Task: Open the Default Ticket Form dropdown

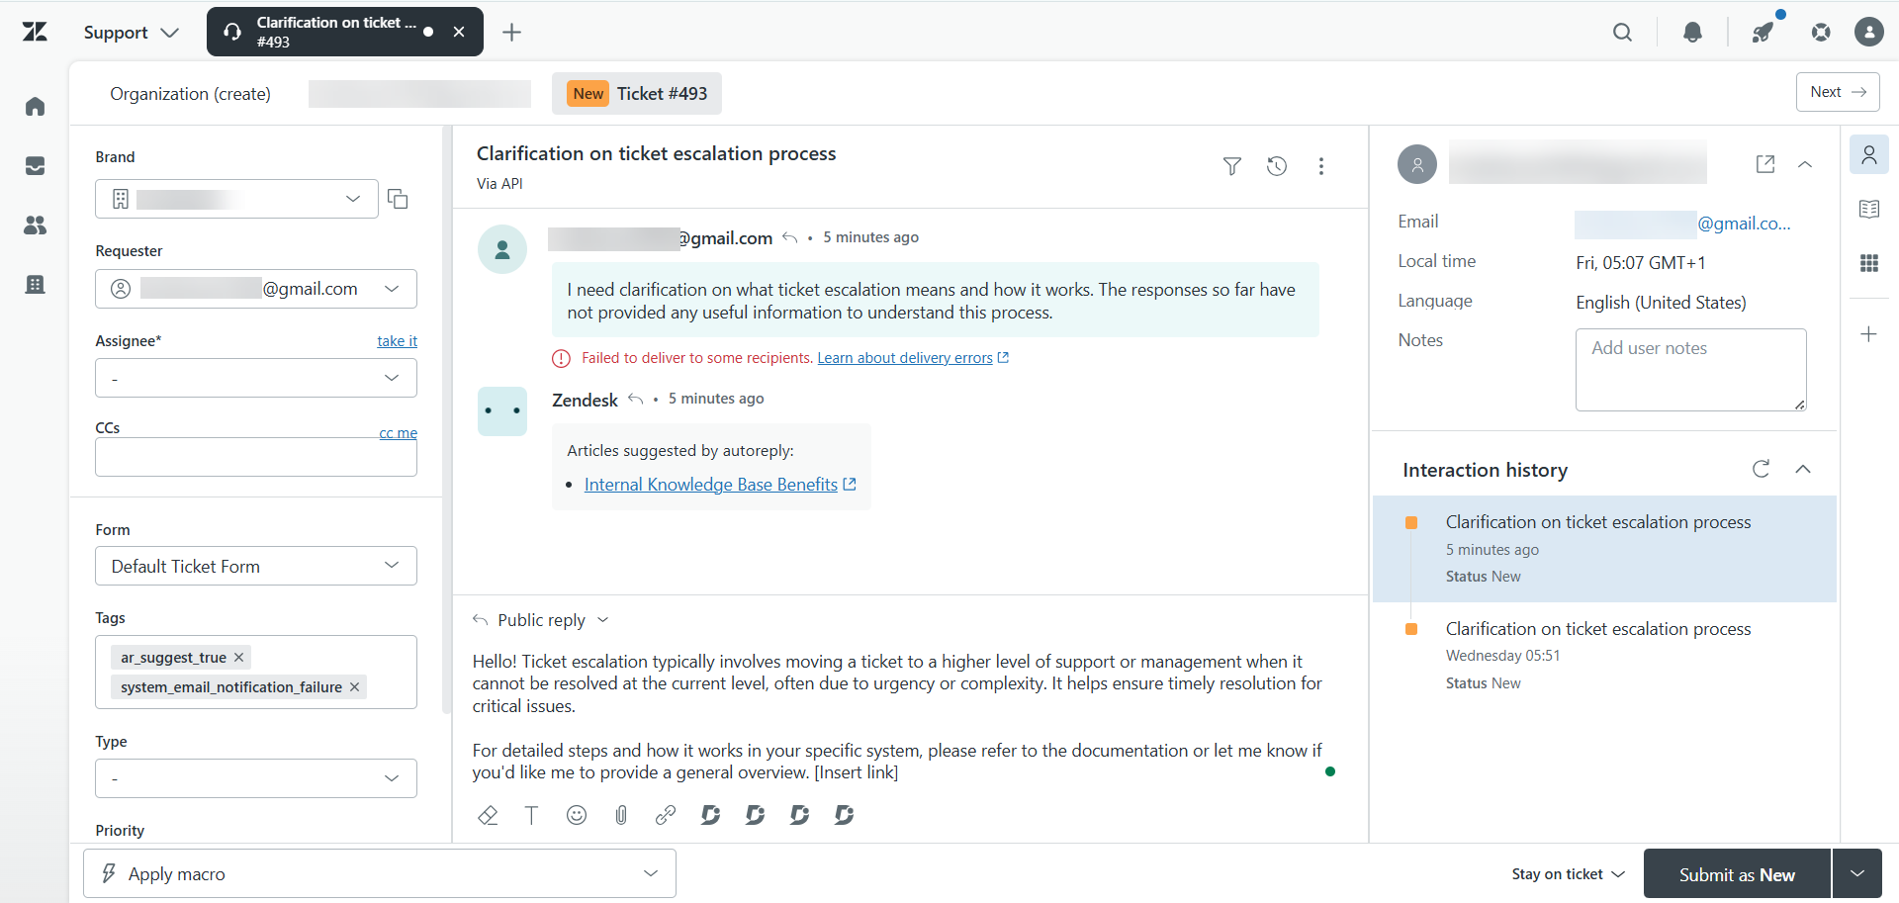Action: tap(256, 566)
